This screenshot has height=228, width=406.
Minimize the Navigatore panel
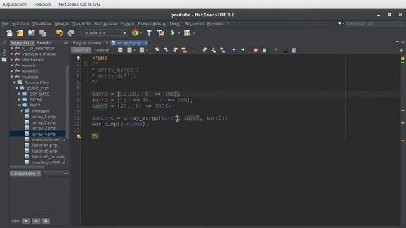pyautogui.click(x=66, y=174)
